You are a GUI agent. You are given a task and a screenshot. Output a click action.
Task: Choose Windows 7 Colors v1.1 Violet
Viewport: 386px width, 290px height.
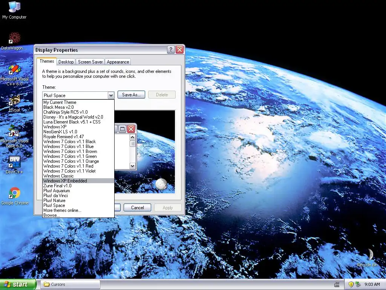[78, 171]
